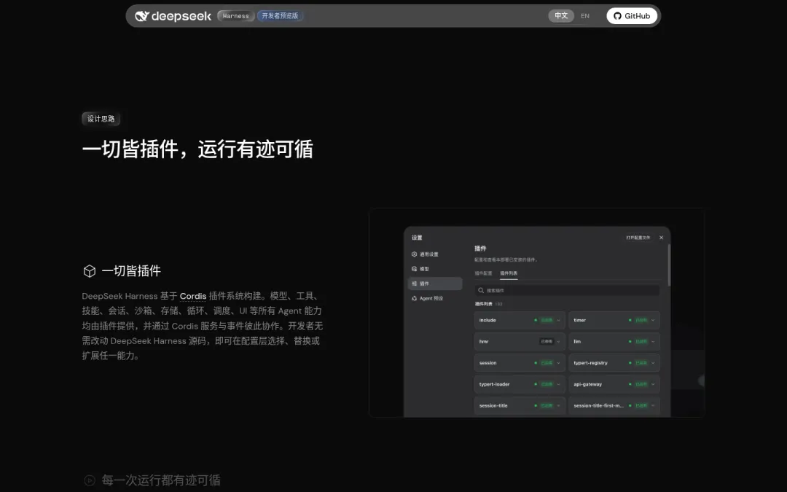Switch language to EN

pyautogui.click(x=584, y=16)
